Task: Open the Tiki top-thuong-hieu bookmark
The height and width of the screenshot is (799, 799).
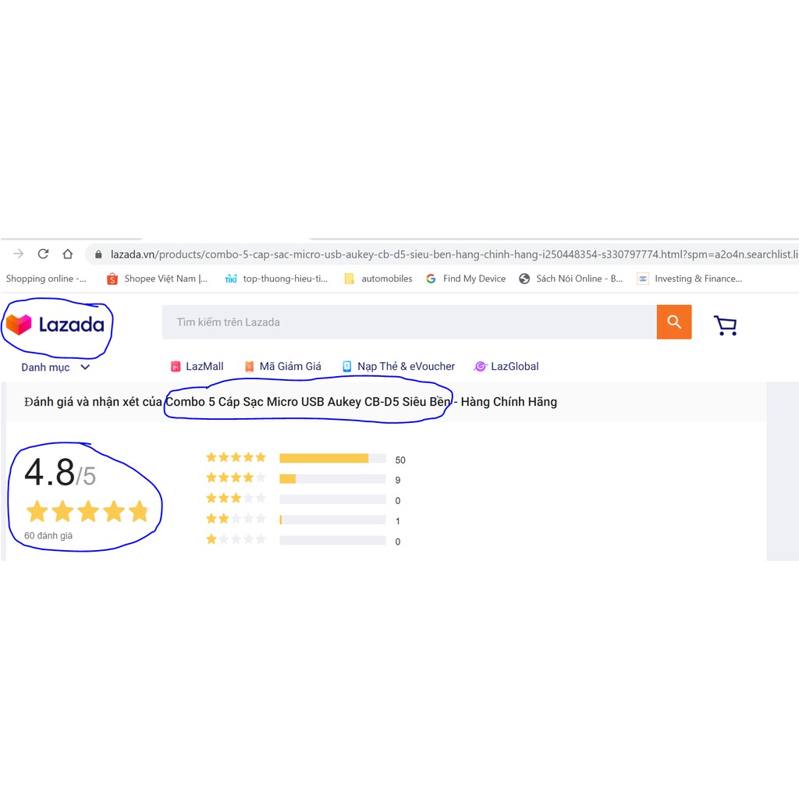Action: click(276, 279)
